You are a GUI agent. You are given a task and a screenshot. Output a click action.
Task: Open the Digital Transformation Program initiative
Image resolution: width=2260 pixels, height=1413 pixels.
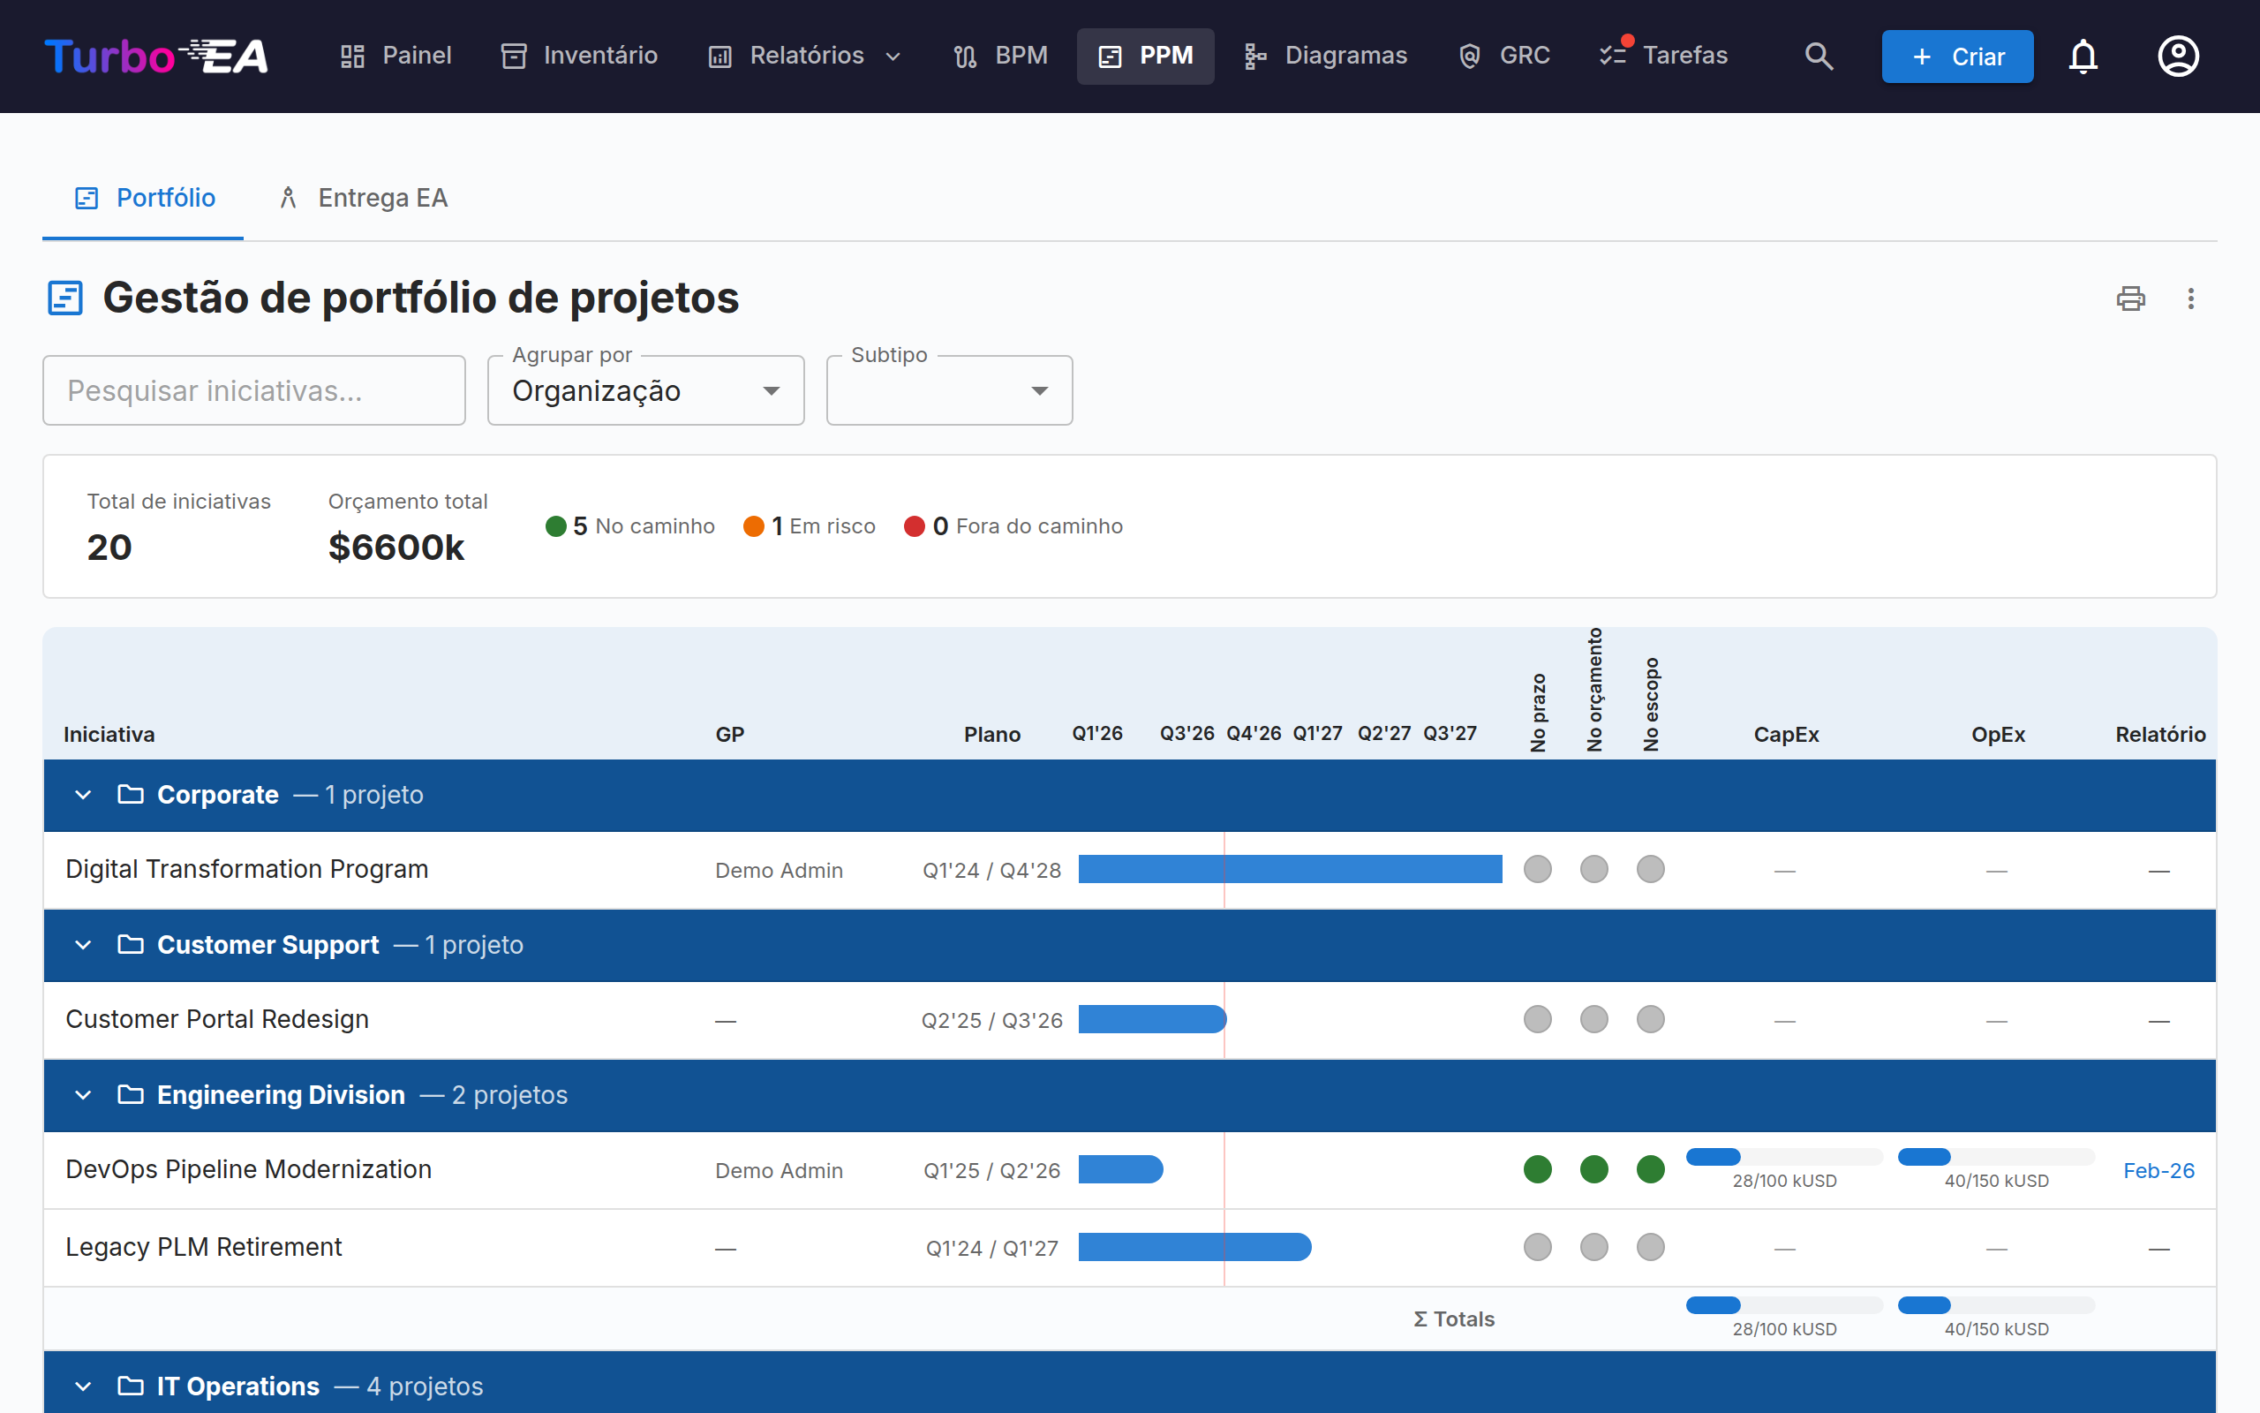coord(246,869)
